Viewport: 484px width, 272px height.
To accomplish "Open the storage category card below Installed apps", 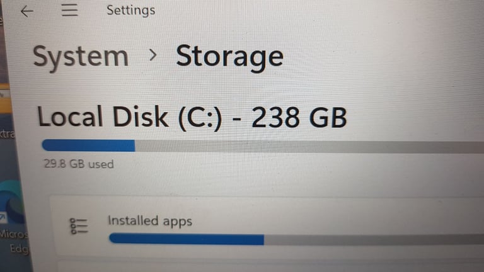I will tap(270, 266).
